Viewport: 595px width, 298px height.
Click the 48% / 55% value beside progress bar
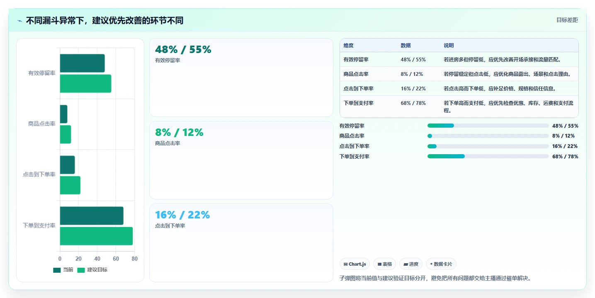[x=565, y=126]
